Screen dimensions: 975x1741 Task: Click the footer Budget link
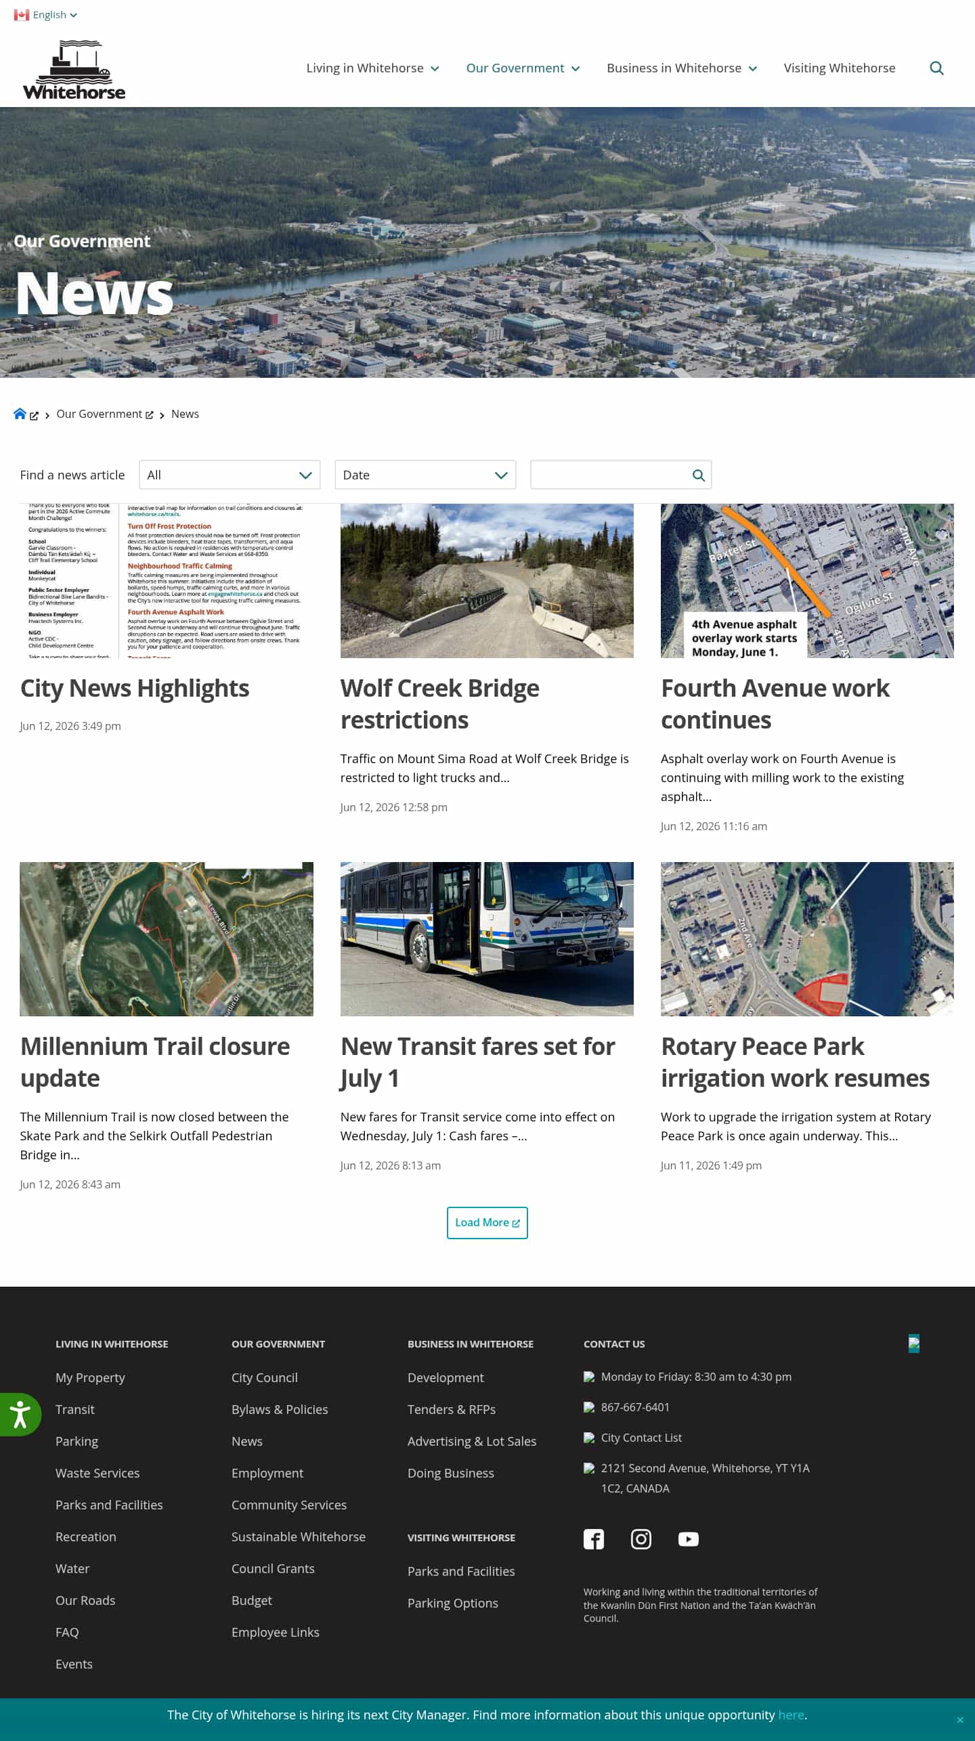click(252, 1600)
